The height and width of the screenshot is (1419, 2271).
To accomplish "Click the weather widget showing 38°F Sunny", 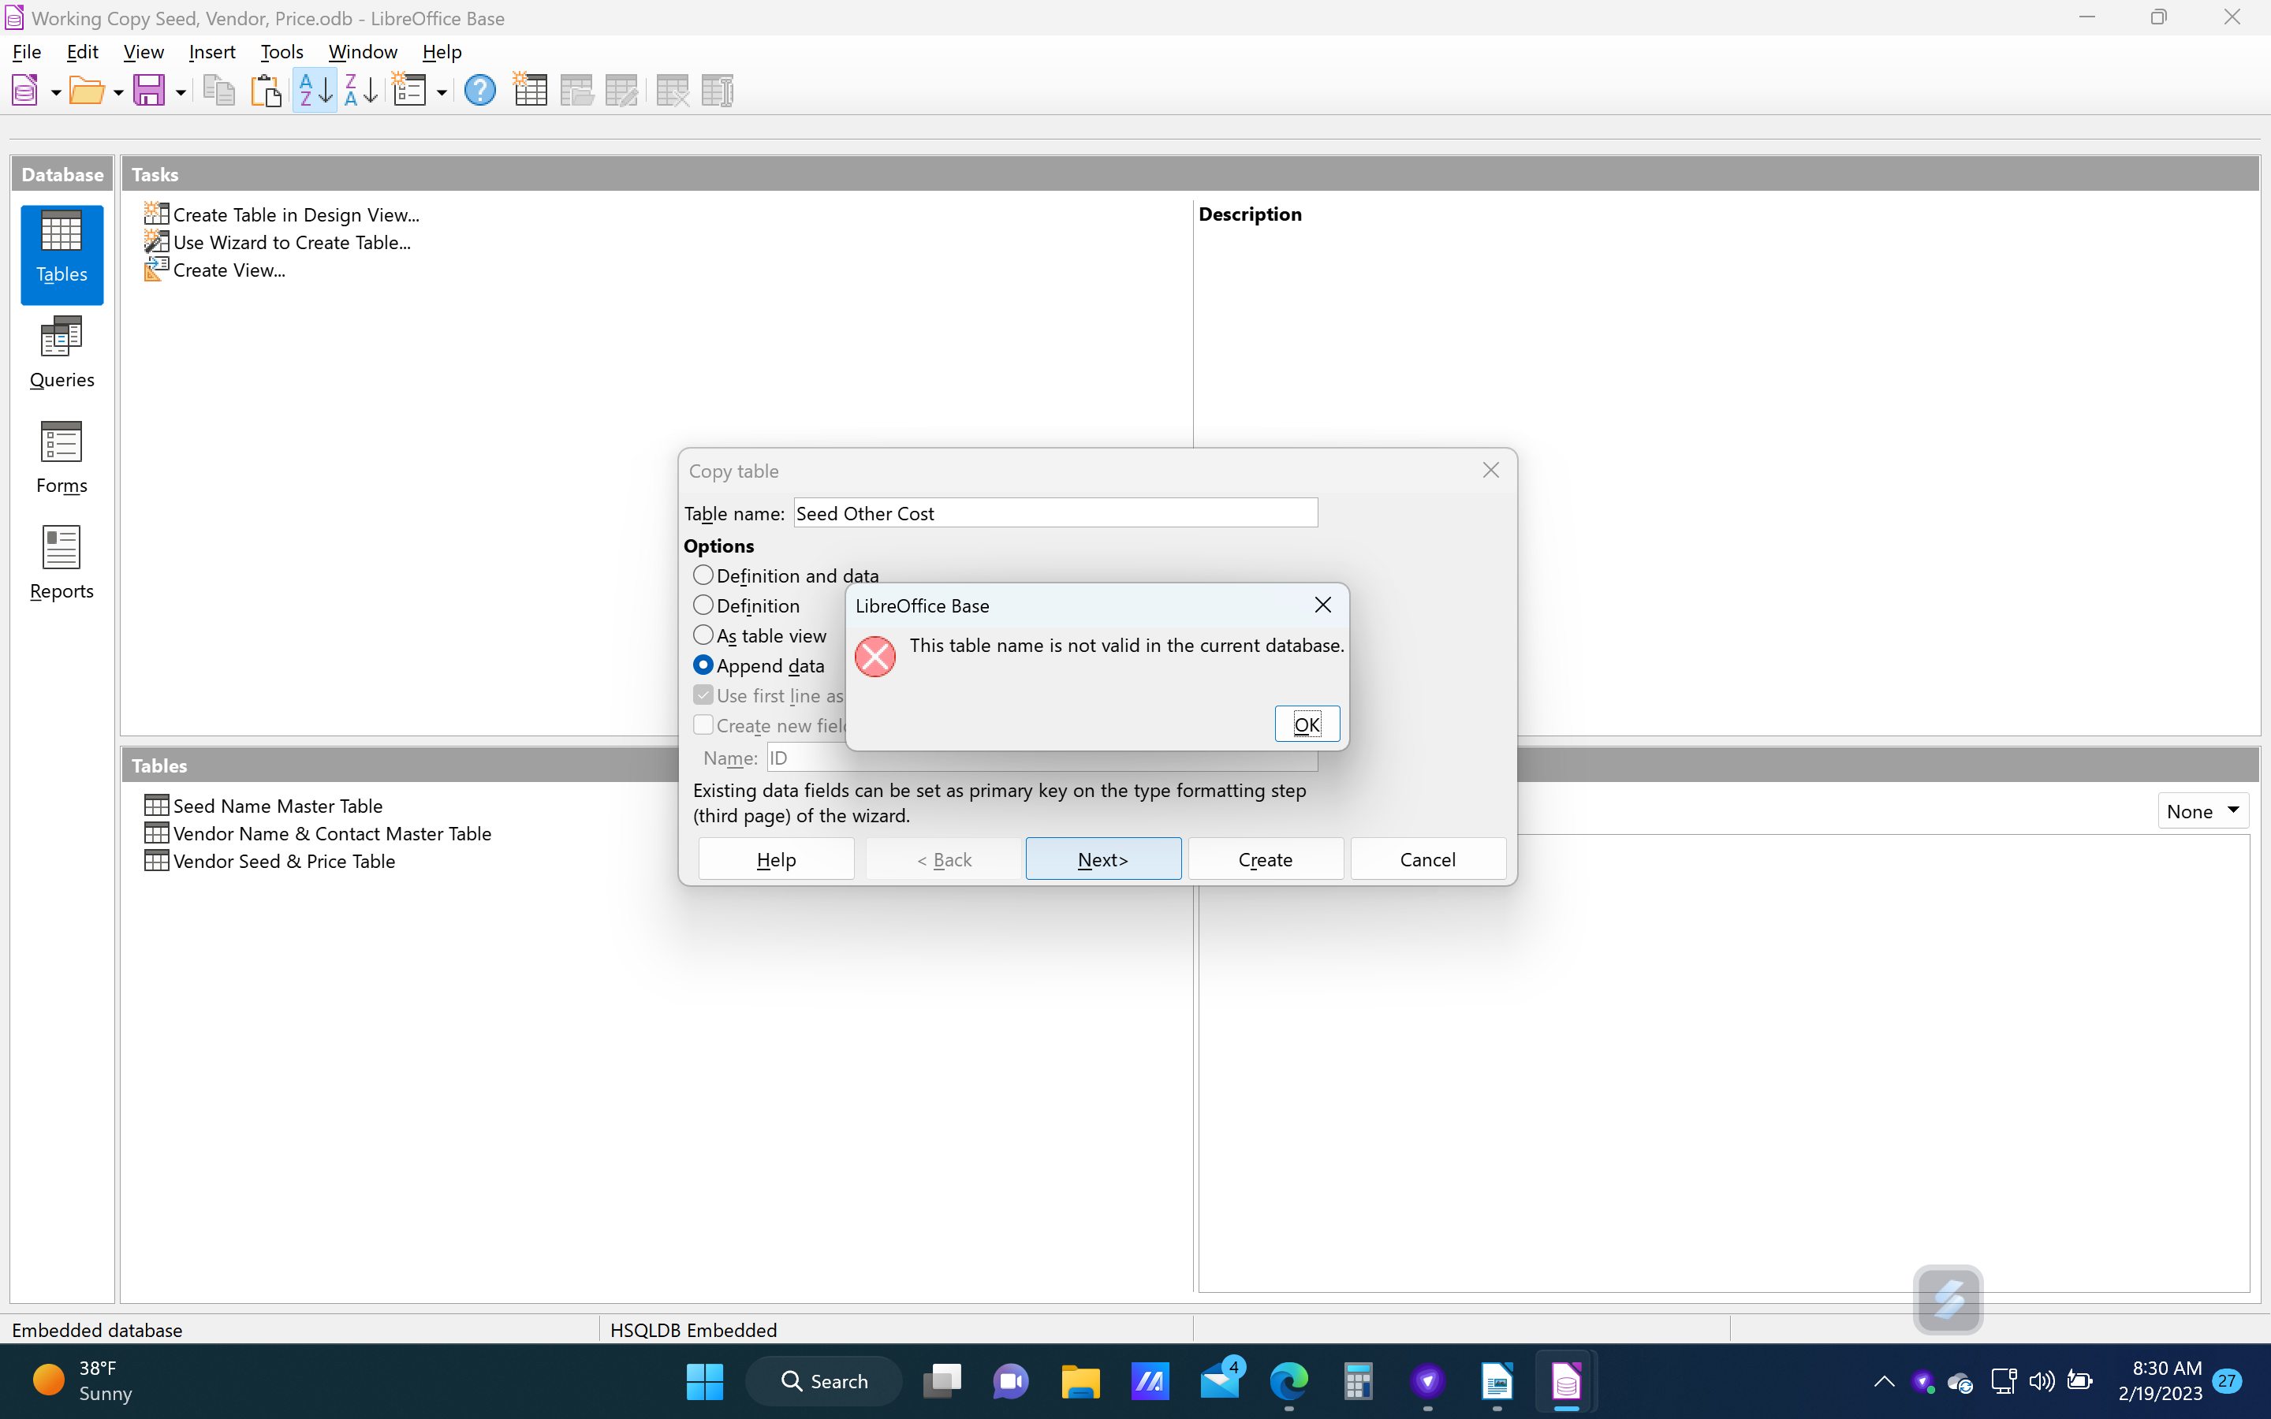I will (x=83, y=1381).
